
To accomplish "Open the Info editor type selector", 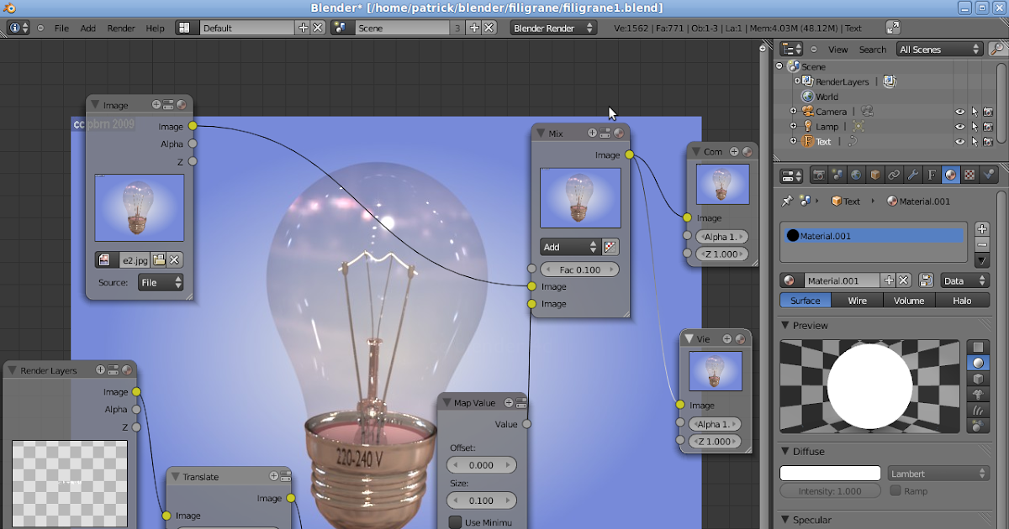I will click(18, 28).
